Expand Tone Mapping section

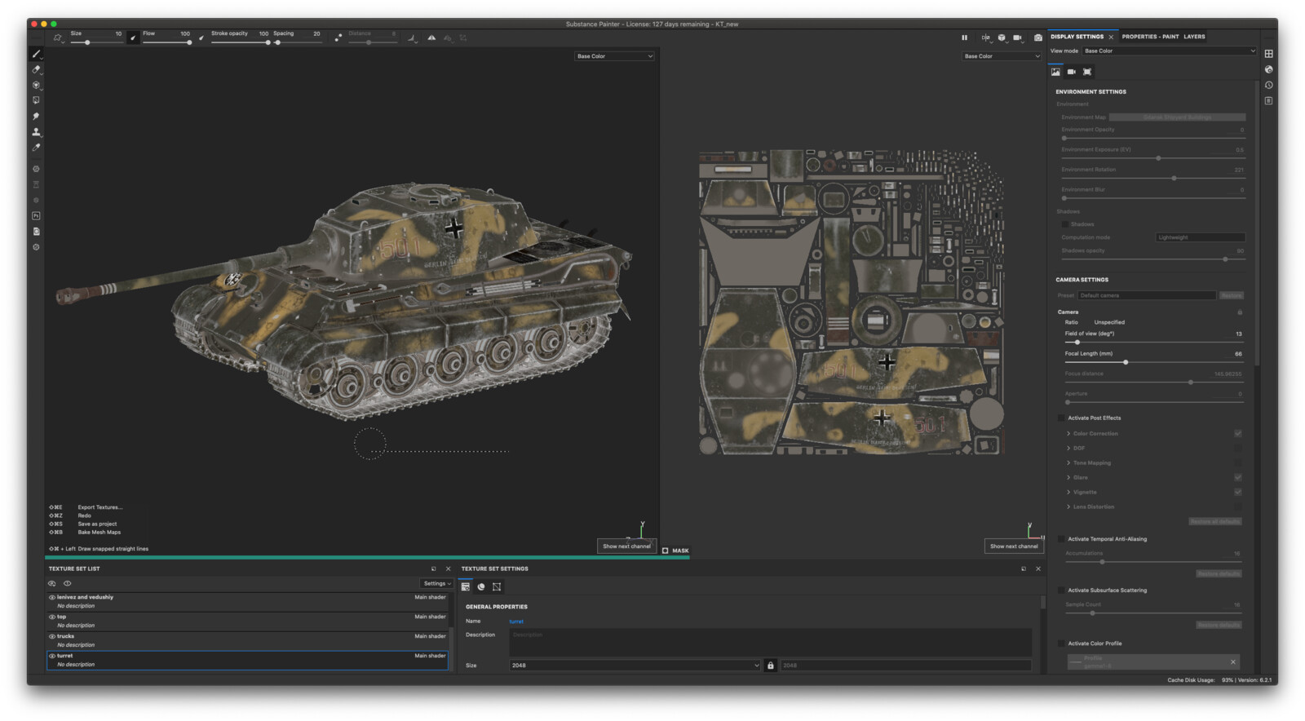tap(1068, 463)
